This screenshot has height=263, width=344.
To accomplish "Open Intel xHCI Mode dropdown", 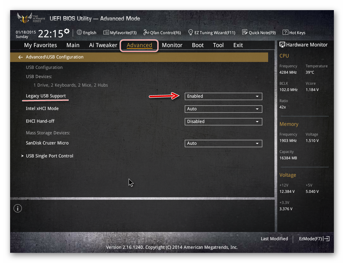I will coord(223,109).
